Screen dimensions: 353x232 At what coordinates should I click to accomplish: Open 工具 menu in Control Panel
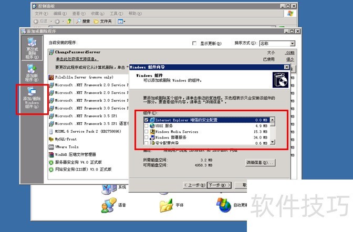(117, 14)
